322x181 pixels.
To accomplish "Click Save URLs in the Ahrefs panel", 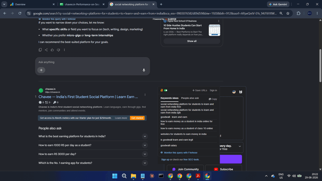I will 199,90.
